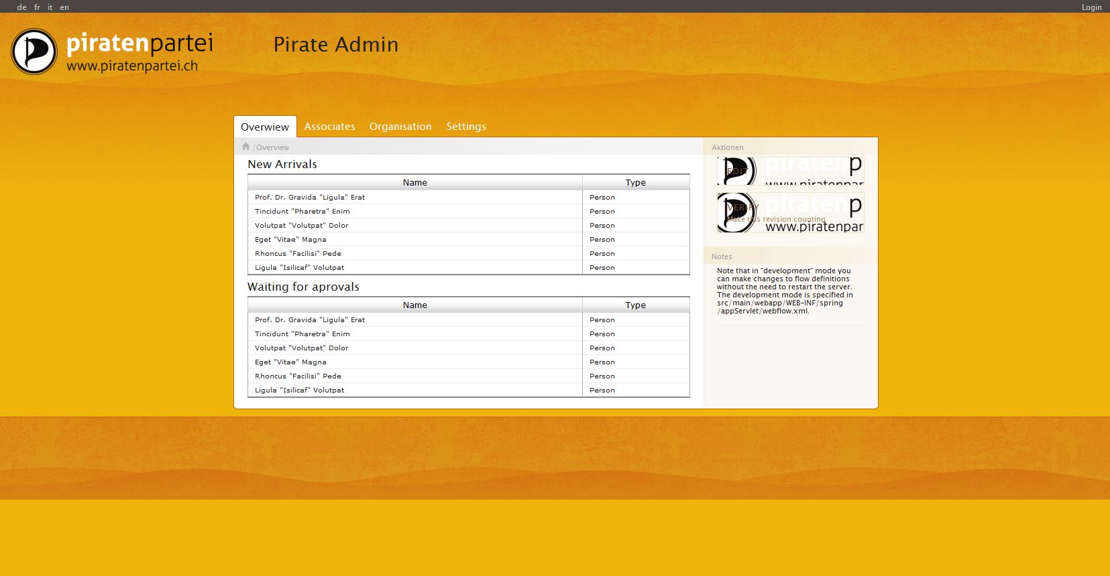Click the Piratenpartei circular flag logo
This screenshot has width=1110, height=576.
pyautogui.click(x=34, y=52)
